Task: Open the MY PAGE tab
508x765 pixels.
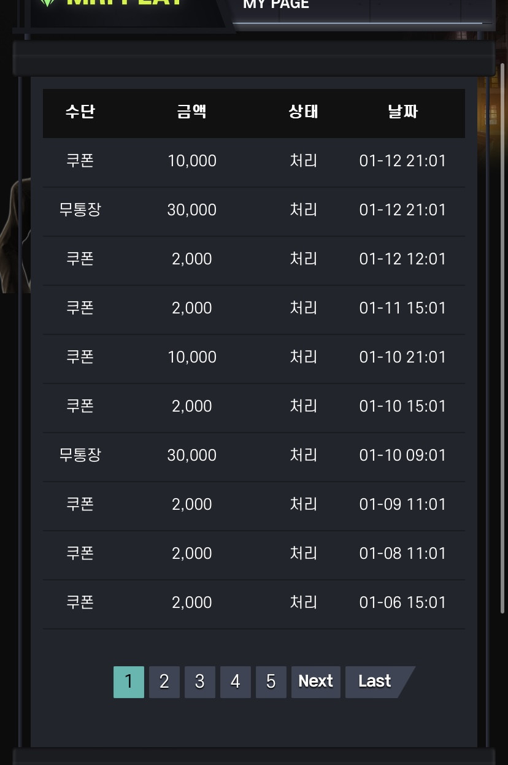Action: click(276, 5)
